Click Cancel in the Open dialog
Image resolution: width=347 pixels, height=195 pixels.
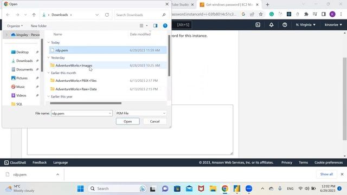coord(155,121)
